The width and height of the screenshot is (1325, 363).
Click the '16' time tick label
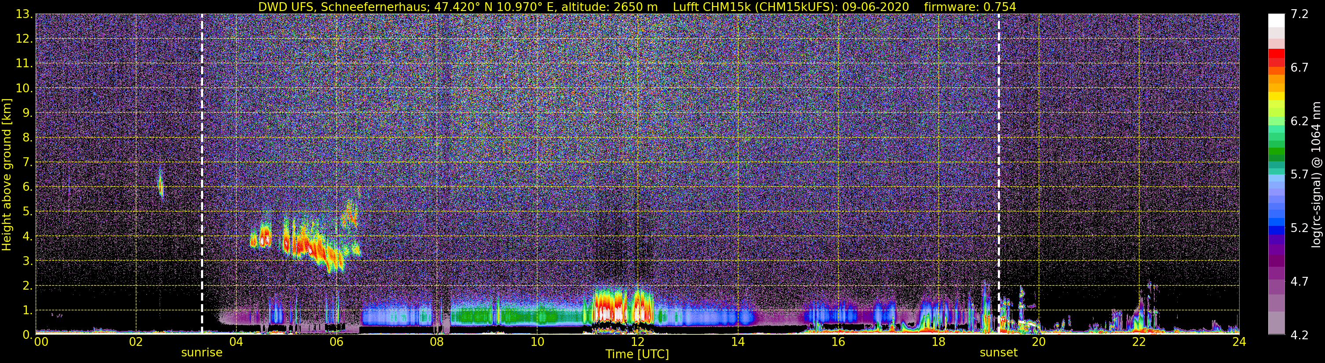[838, 342]
